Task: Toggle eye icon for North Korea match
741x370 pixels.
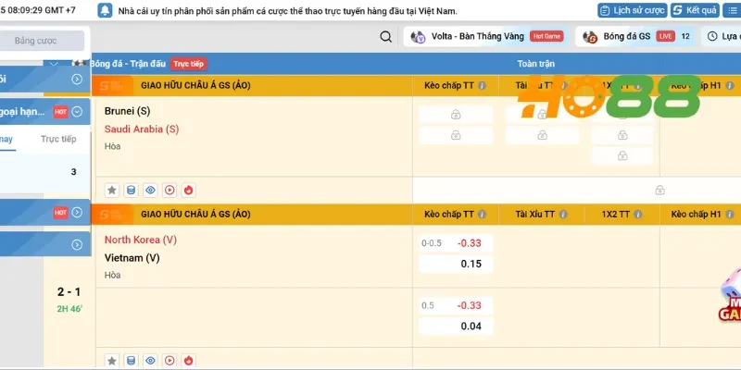Action: pyautogui.click(x=150, y=360)
